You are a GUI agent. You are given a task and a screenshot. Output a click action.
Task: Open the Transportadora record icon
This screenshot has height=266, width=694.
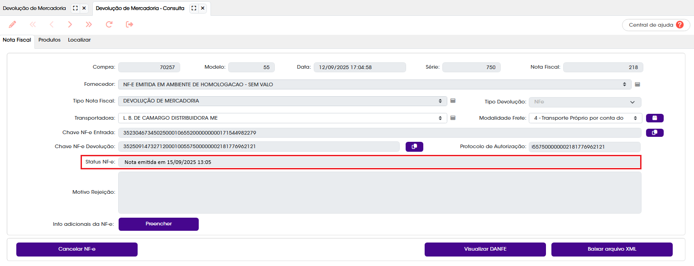click(x=453, y=118)
